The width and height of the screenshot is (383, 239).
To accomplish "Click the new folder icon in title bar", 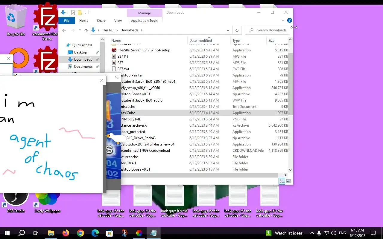I will 80,13.
